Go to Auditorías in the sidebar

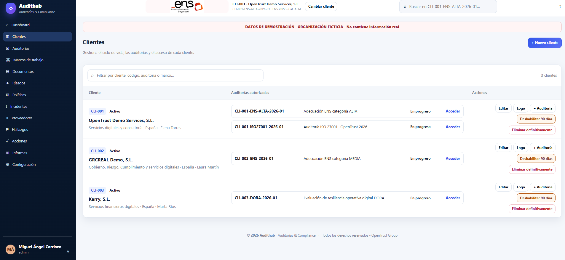(37, 48)
